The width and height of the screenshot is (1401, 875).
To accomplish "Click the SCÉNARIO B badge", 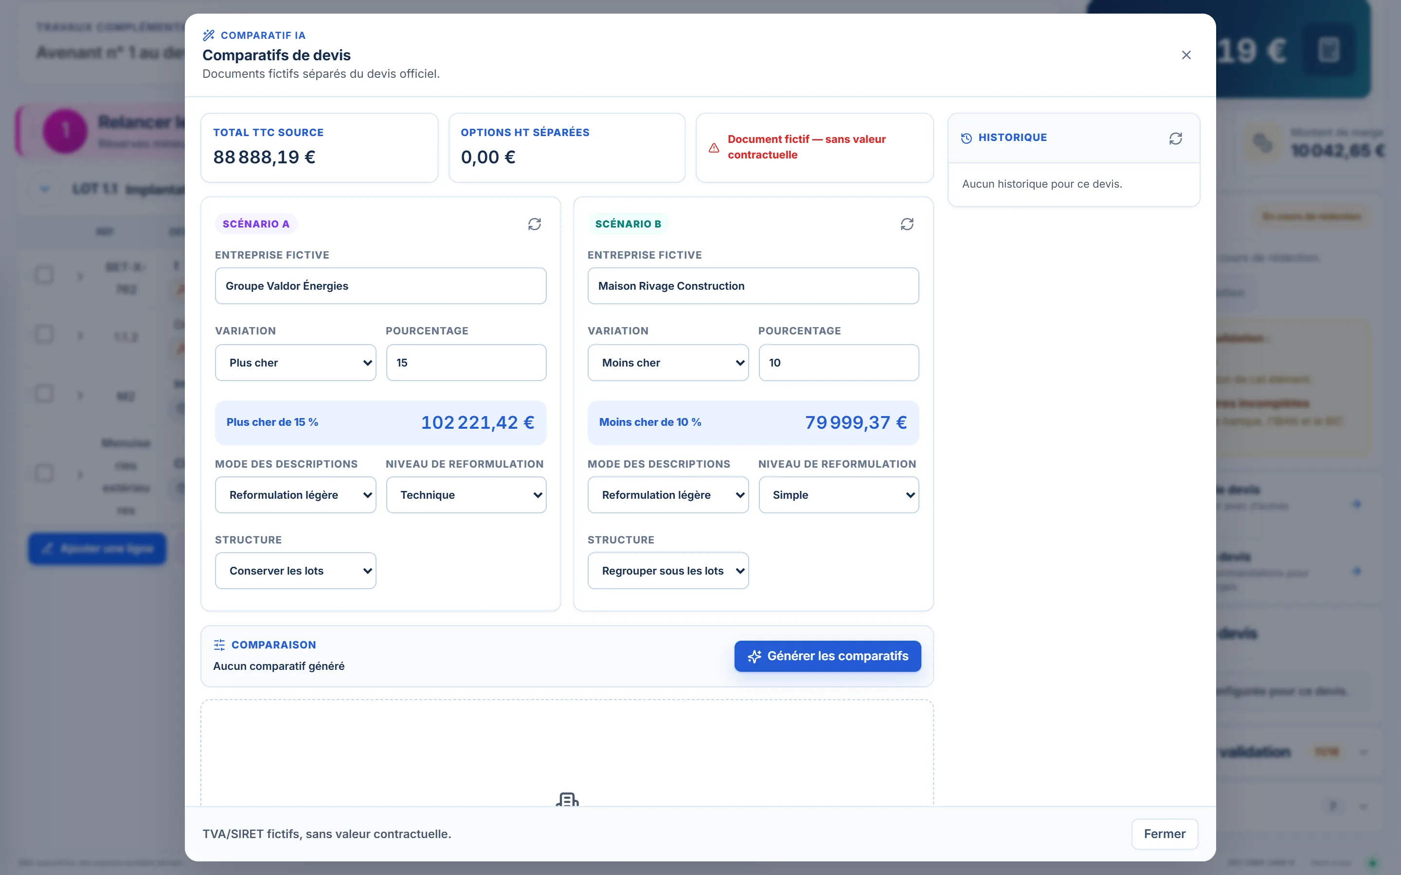I will [628, 224].
